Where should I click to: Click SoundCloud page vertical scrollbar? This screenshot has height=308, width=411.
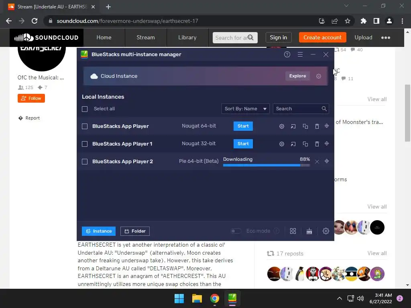pos(407,113)
